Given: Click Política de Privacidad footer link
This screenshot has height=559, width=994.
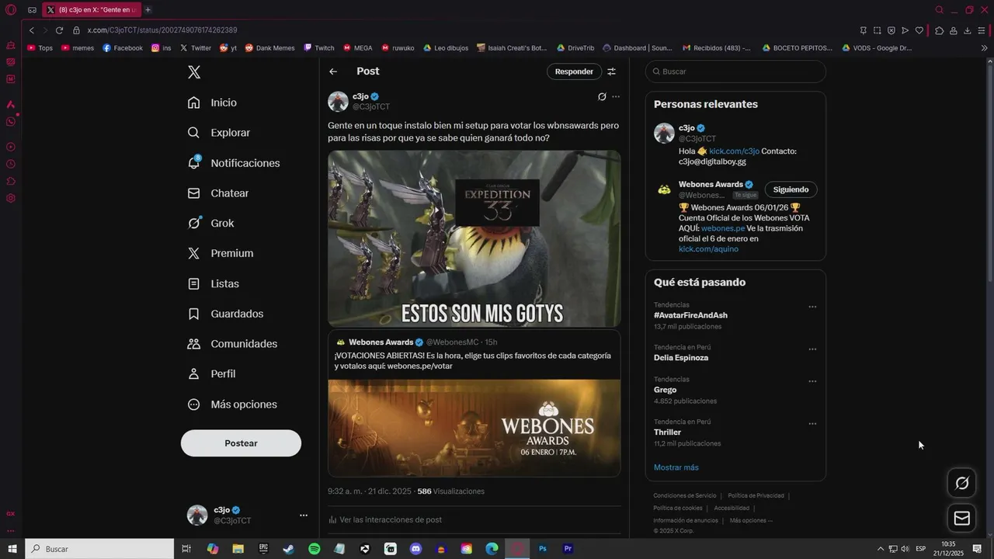Looking at the screenshot, I should coord(756,495).
